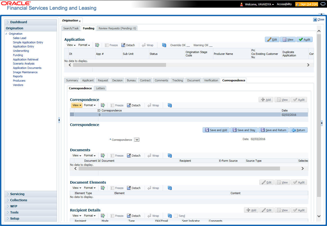This screenshot has height=226, width=327.
Task: Click Query by Example icon in Application toolbar
Action: coord(97,45)
